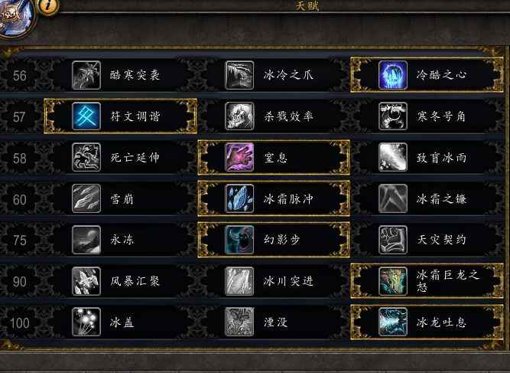
Task: Click the 冷酷之心 blue orb icon
Action: (393, 75)
